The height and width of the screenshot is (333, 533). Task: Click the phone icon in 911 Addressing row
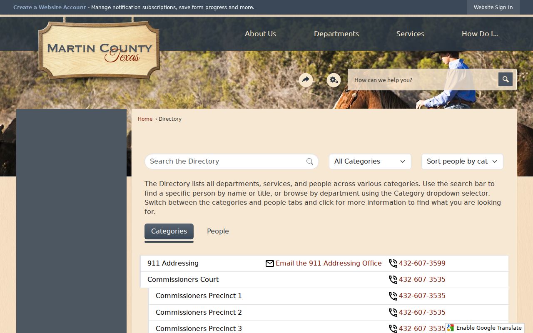point(393,263)
